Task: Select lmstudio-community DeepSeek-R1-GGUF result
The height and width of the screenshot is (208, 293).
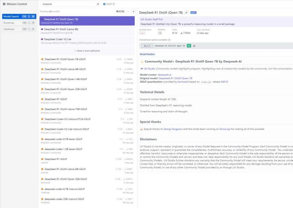Action: (x=87, y=101)
